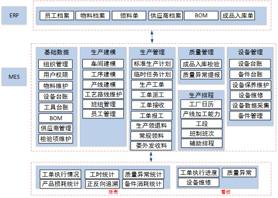
Task: Click 用户权限 under 基础数据
Action: 56,74
